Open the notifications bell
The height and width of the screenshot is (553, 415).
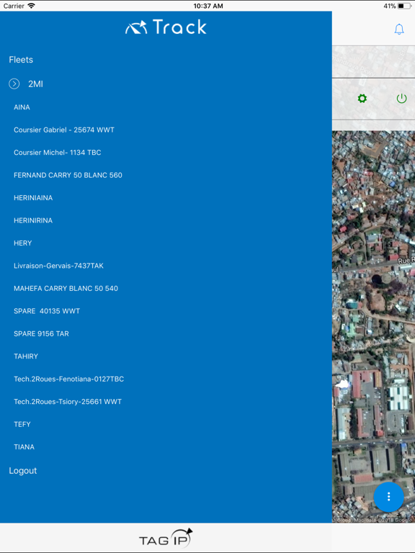pos(399,29)
